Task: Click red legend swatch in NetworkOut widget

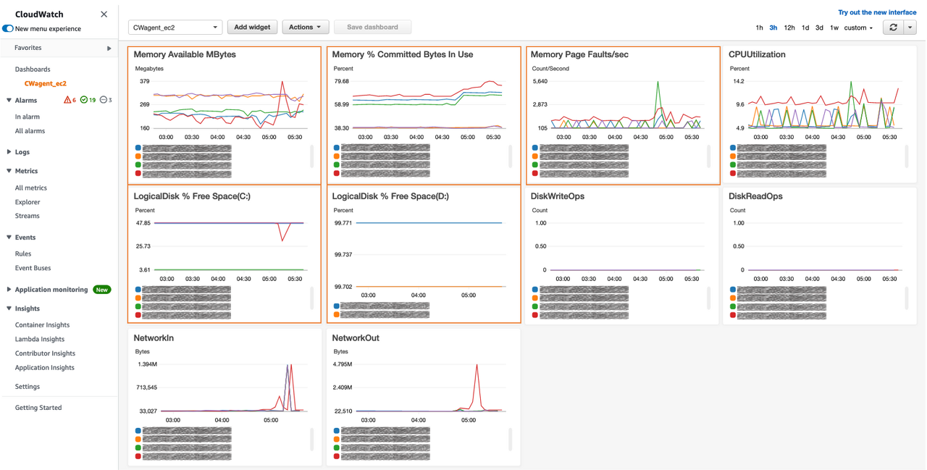Action: [x=337, y=456]
